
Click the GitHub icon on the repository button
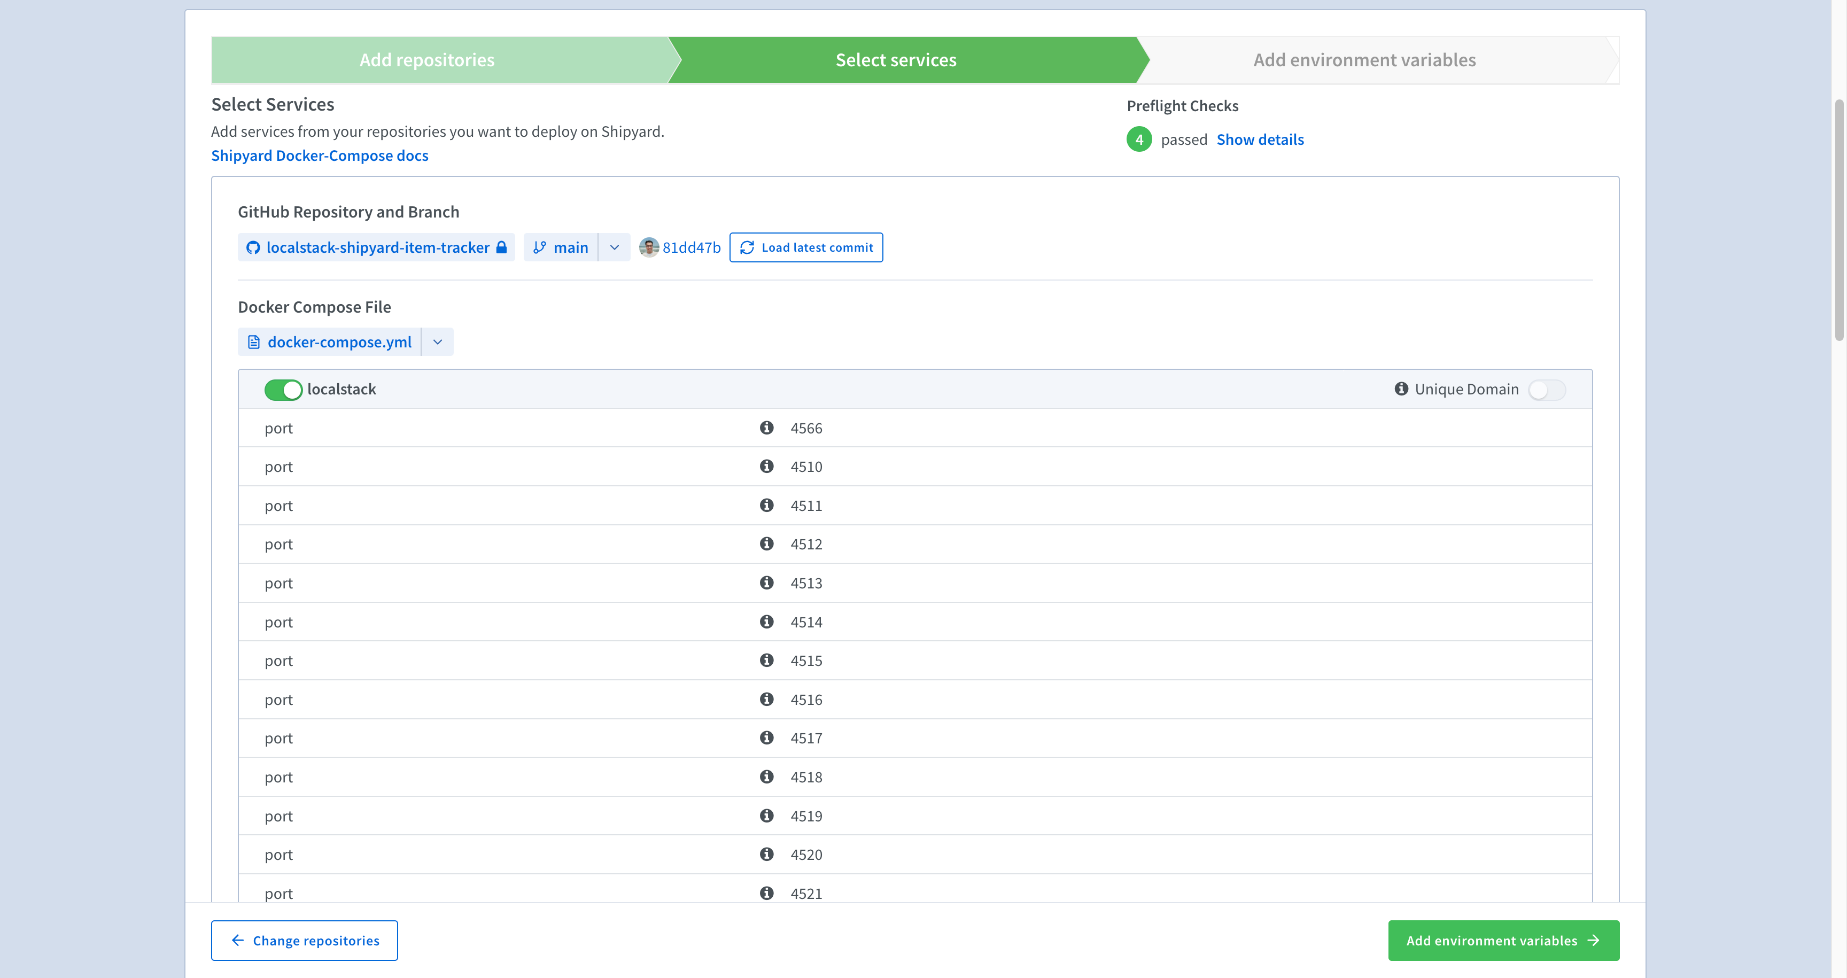[x=254, y=247]
